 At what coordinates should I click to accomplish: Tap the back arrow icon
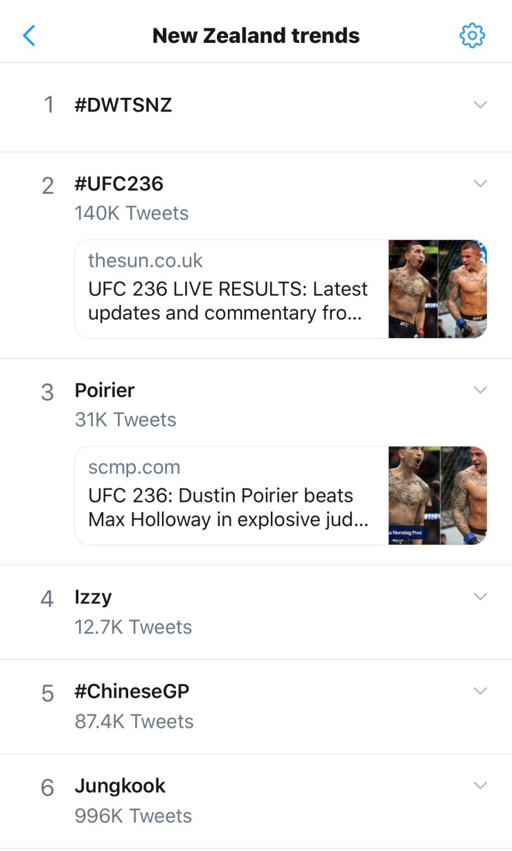29,35
